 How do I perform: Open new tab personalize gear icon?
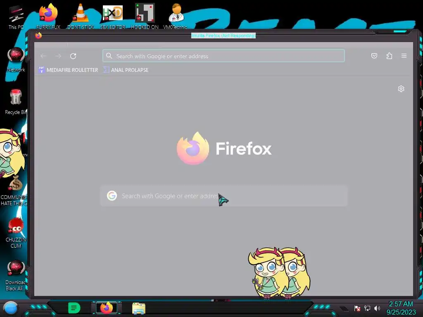(x=401, y=89)
